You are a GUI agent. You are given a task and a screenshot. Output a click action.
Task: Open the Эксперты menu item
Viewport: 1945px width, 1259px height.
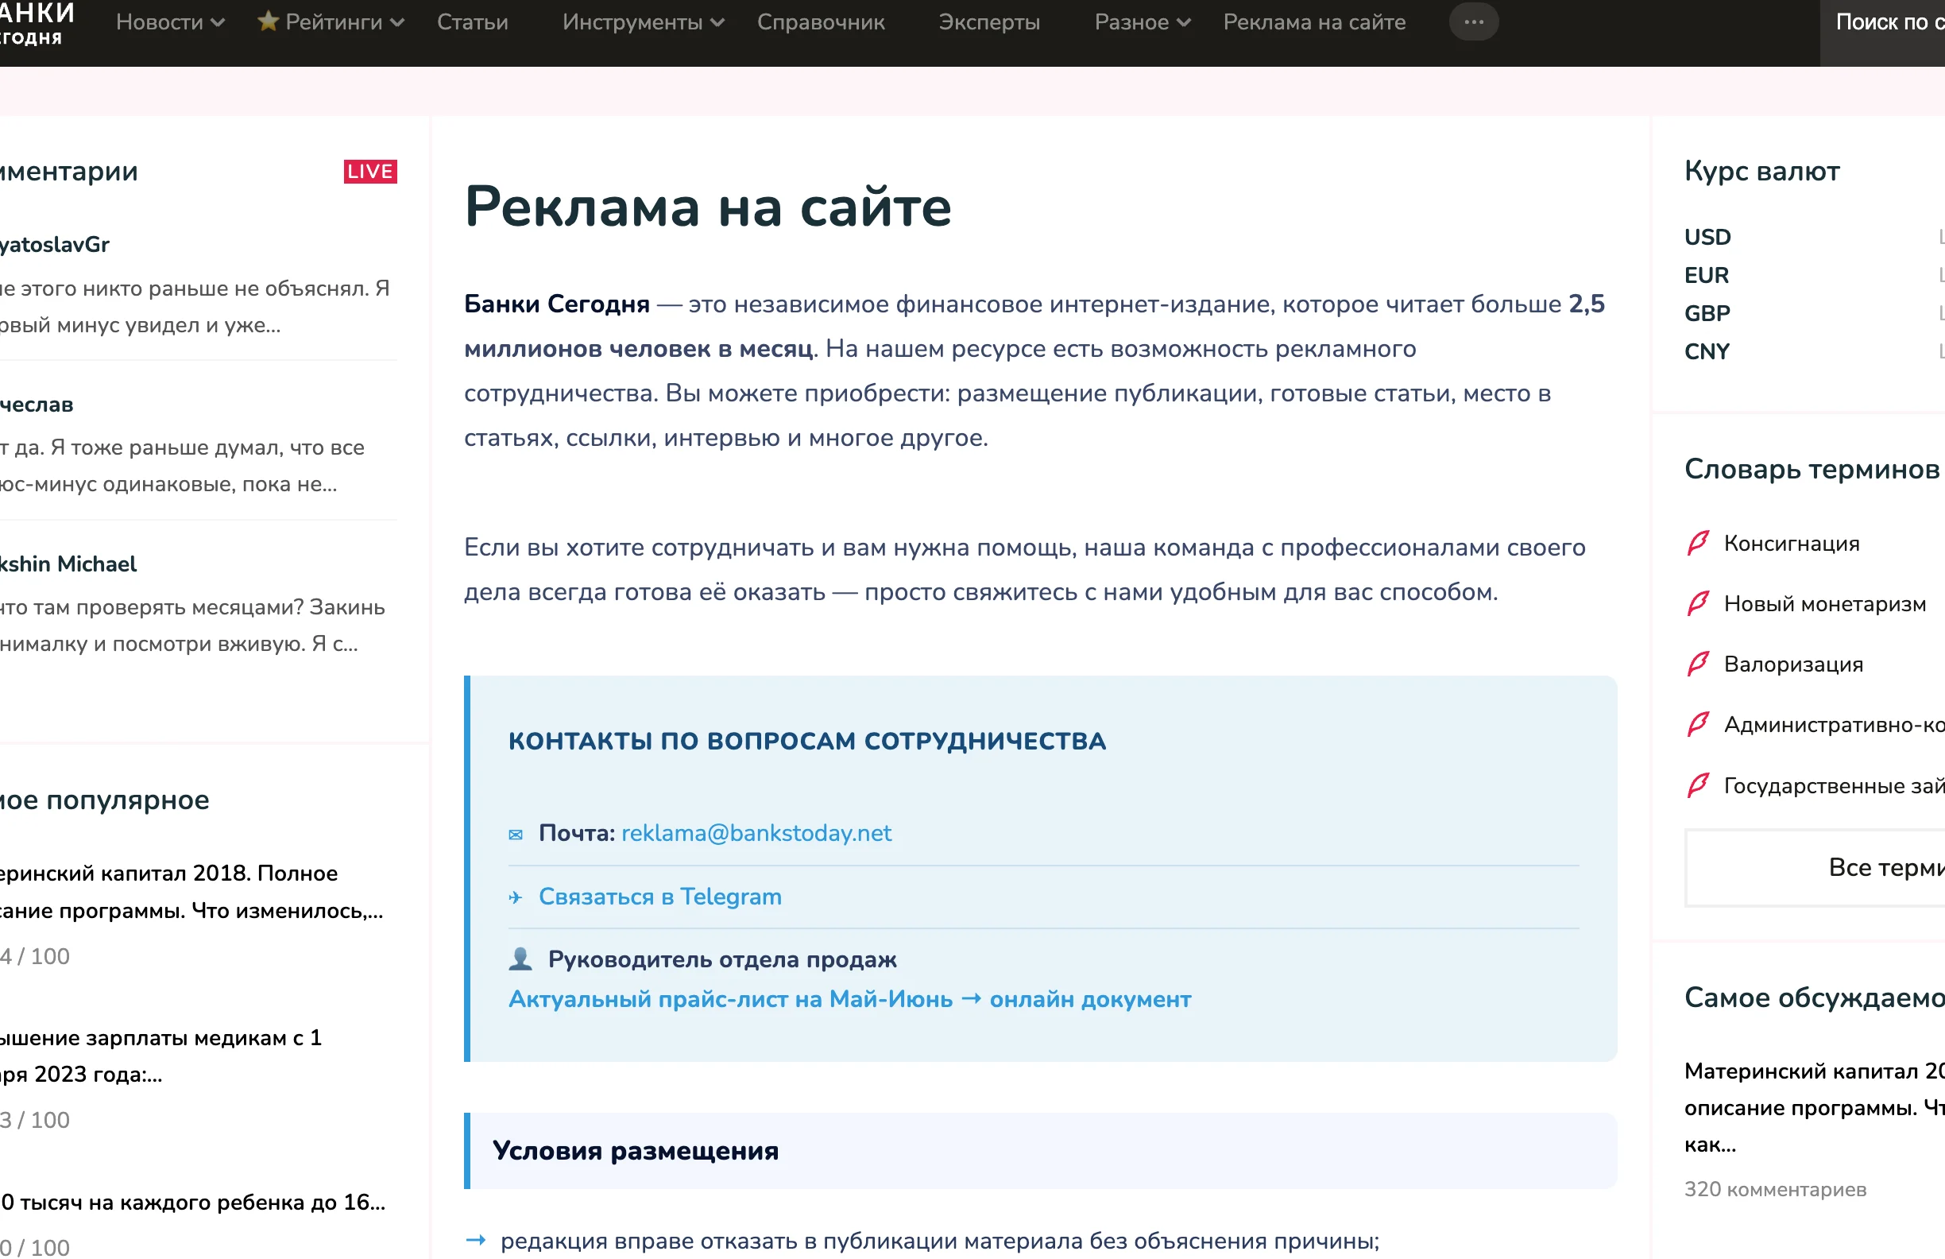click(989, 22)
